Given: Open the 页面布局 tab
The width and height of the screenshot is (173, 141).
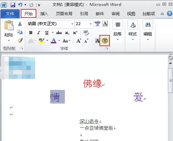Looking at the screenshot, I should coord(64,14).
